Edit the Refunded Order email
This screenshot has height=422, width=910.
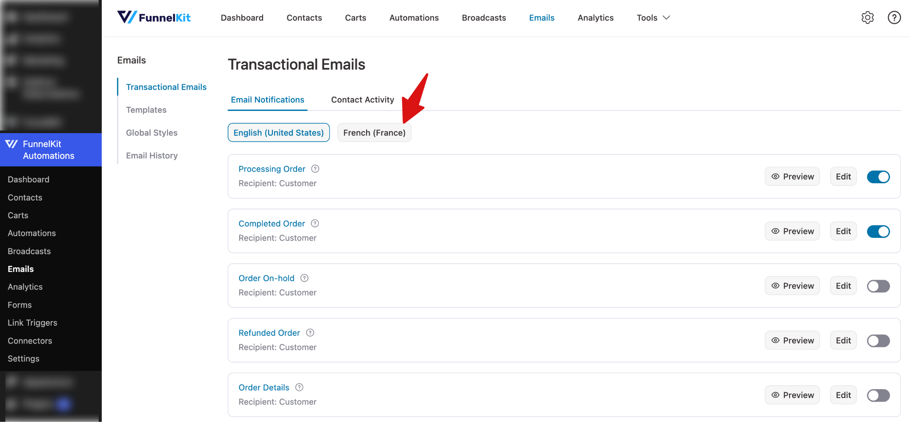point(843,340)
